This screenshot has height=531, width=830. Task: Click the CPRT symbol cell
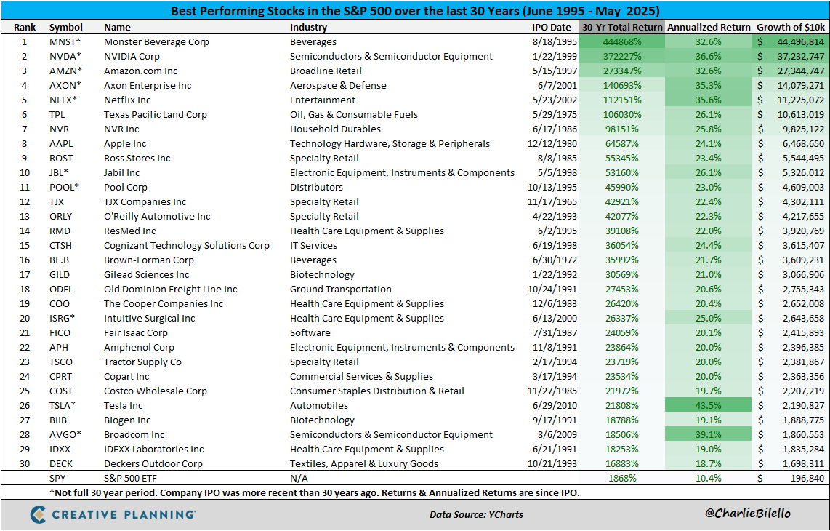point(60,376)
